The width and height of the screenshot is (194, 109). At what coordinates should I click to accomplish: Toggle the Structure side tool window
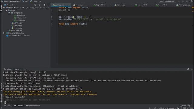[1, 87]
